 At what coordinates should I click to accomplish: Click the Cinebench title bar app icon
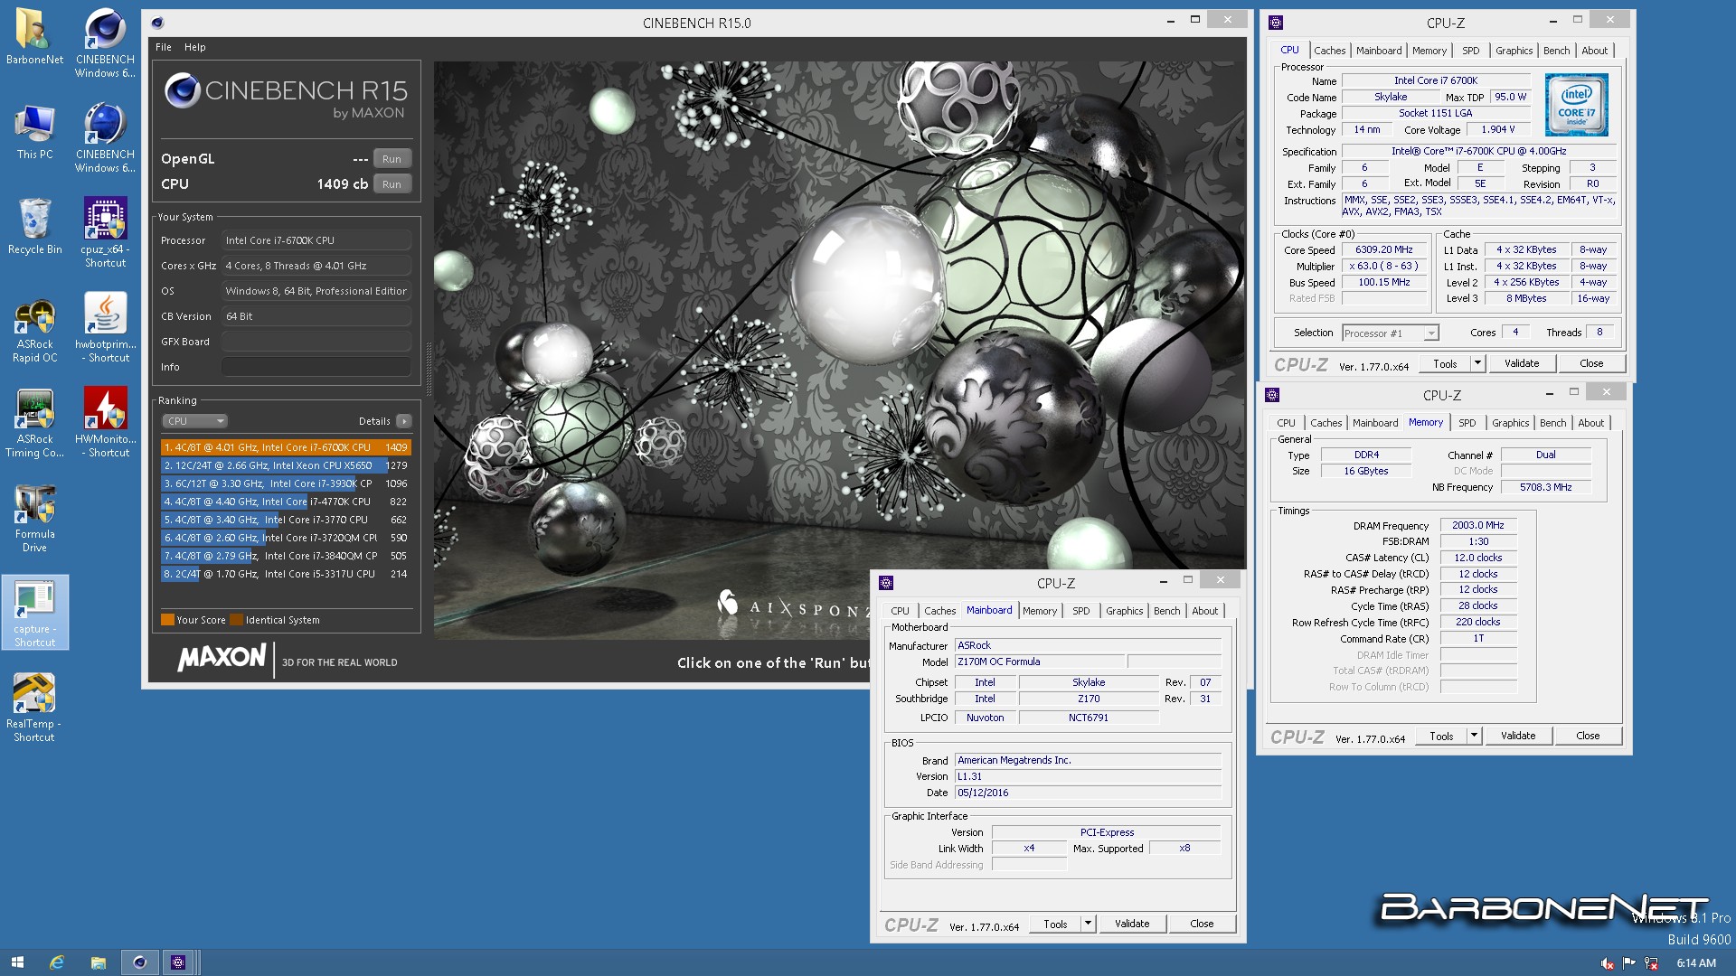click(157, 23)
